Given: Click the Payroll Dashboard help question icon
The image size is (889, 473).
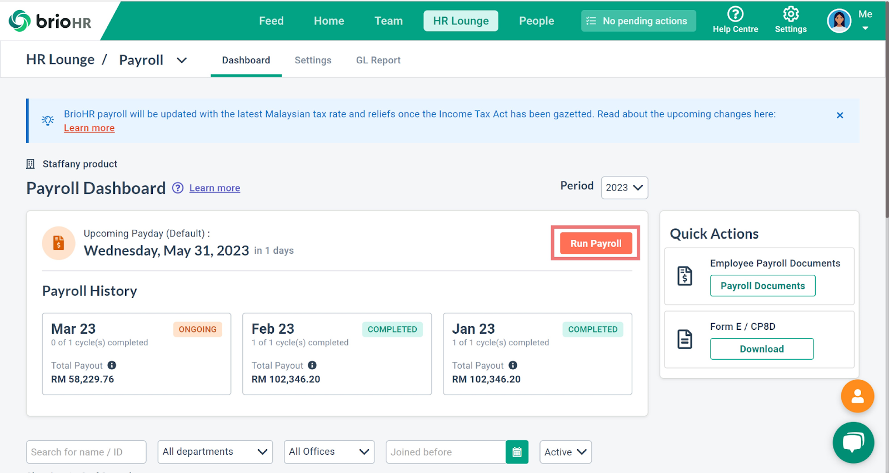Looking at the screenshot, I should click(x=178, y=188).
